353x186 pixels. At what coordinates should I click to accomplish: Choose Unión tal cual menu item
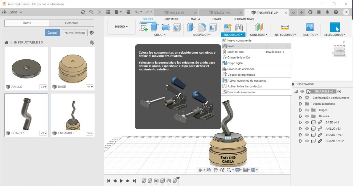[x=256, y=52]
